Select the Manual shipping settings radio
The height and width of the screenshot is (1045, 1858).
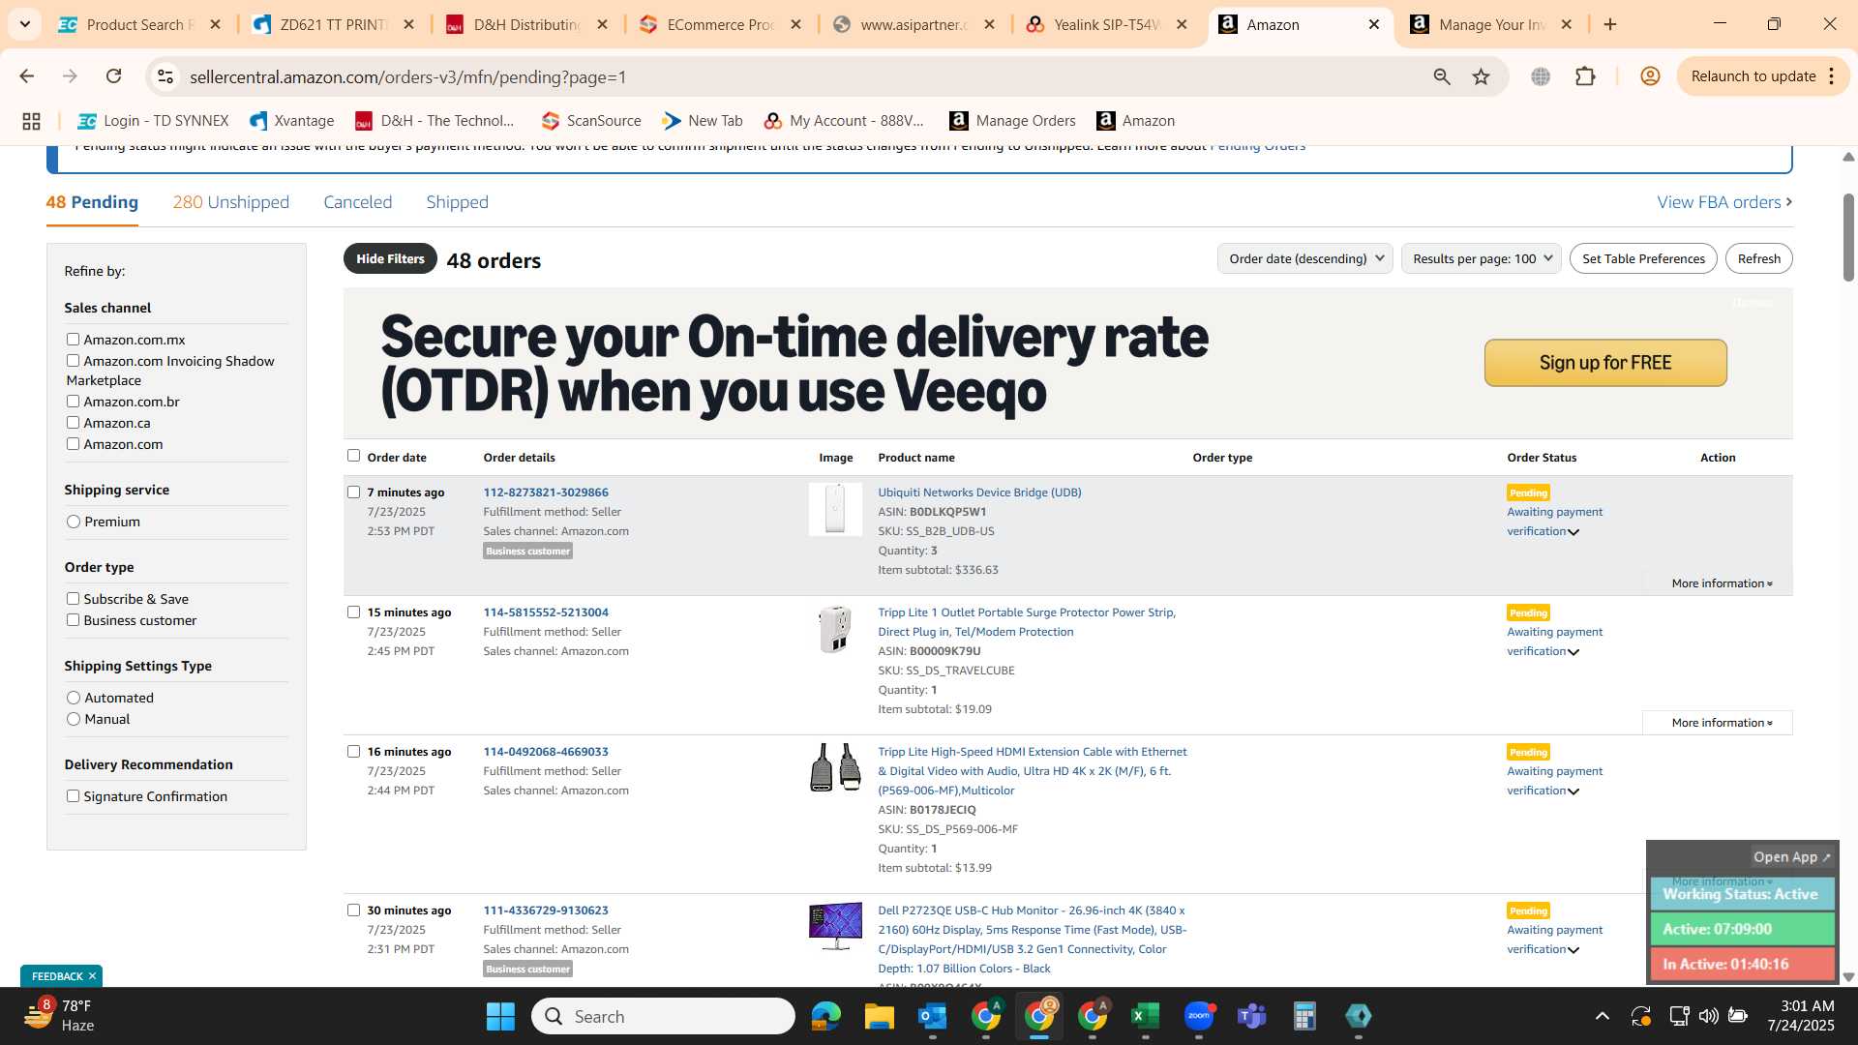click(74, 719)
